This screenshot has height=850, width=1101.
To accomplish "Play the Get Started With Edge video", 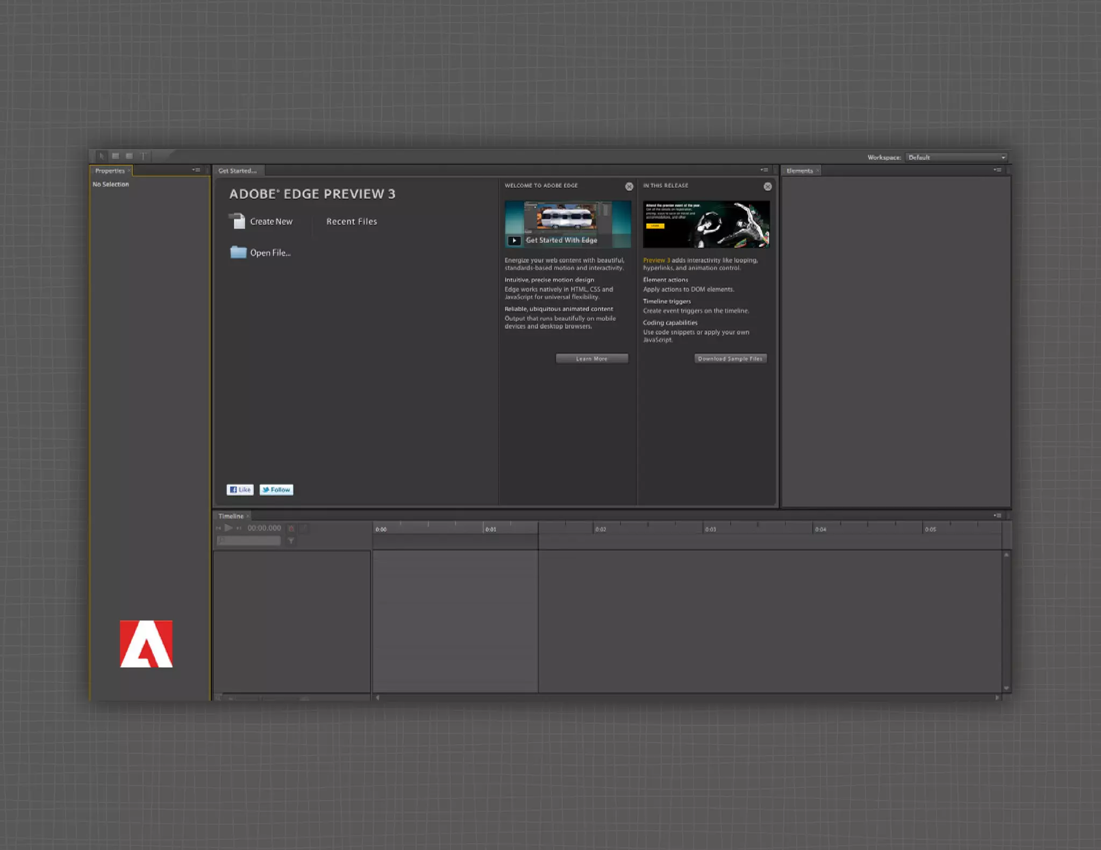I will 514,240.
